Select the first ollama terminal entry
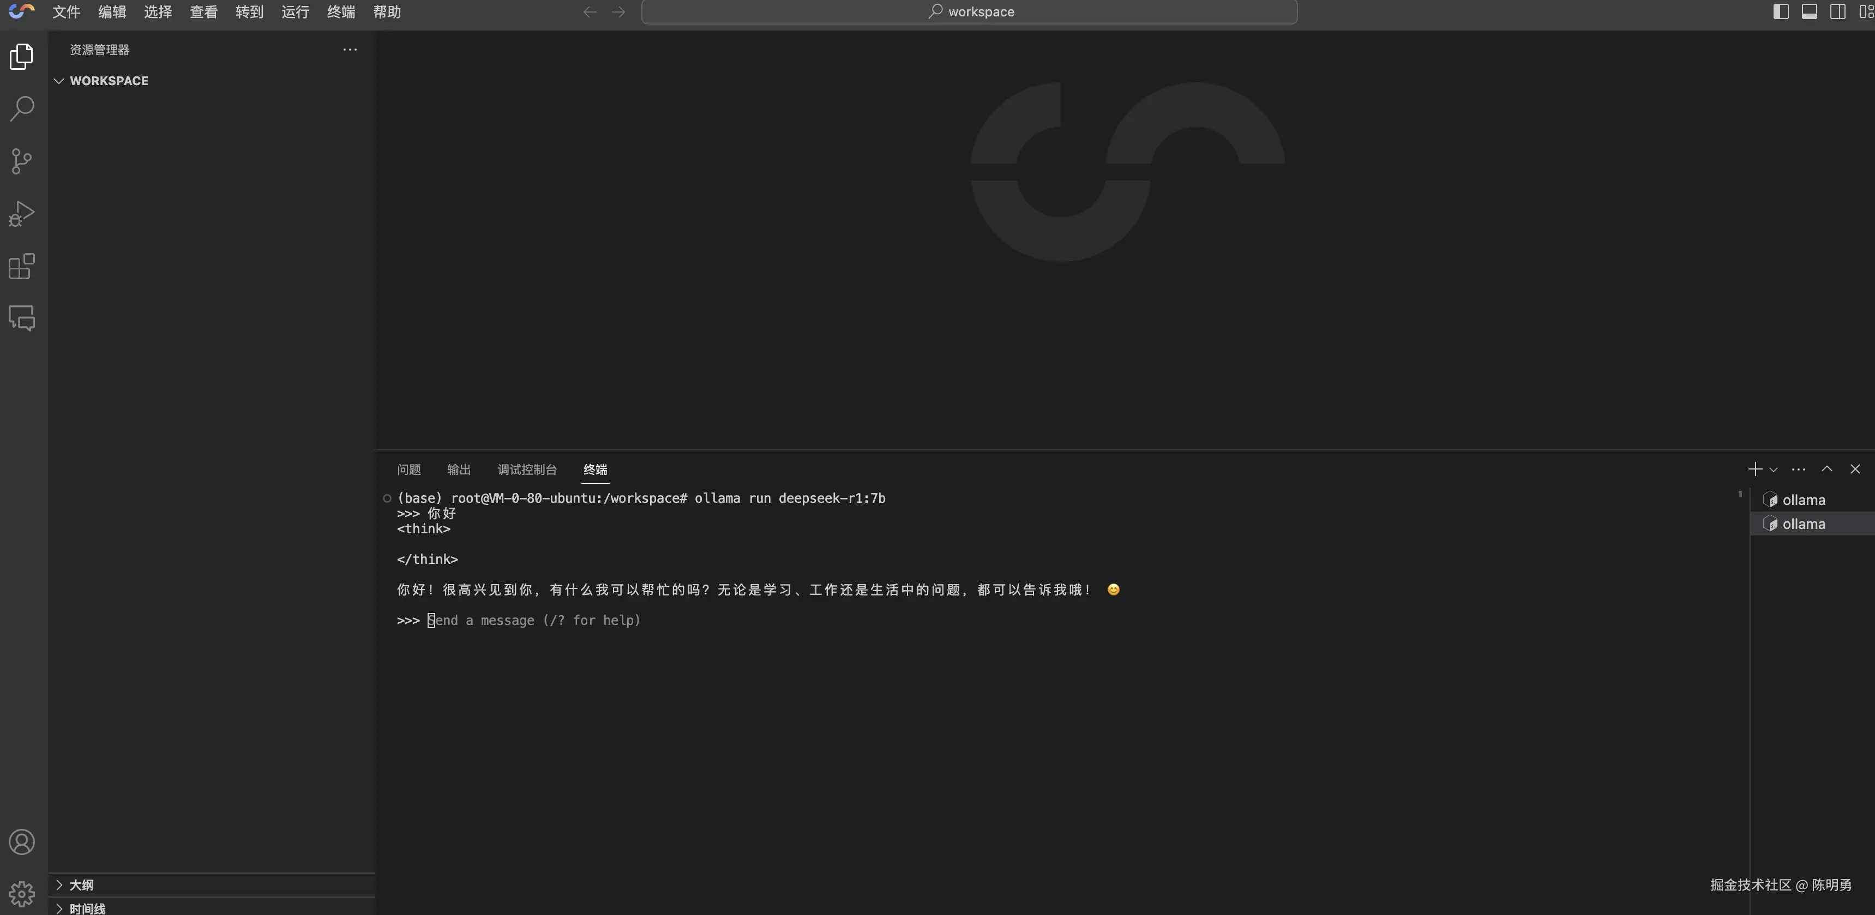The height and width of the screenshot is (915, 1875). [x=1803, y=500]
